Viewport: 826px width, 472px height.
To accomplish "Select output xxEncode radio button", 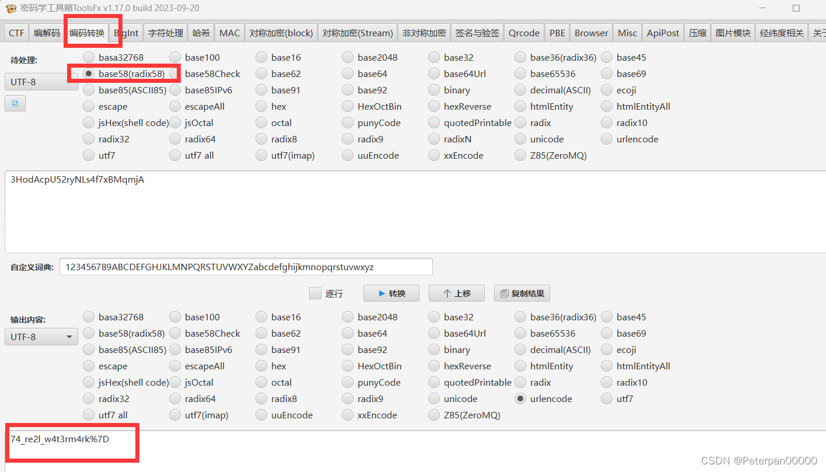I will (348, 415).
